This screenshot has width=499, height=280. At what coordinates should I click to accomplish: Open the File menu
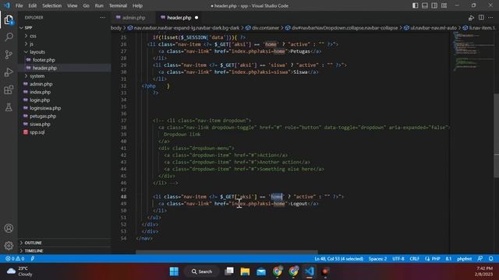pos(19,5)
